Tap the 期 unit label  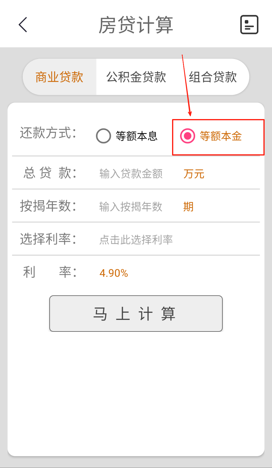pos(188,207)
